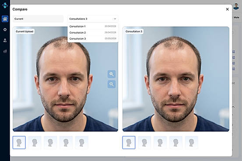242x161 pixels.
Task: Click the app logo at the sidebar top
Action: click(x=5, y=5)
